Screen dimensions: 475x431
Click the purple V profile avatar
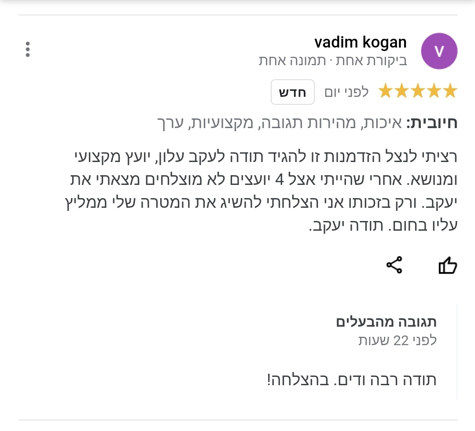[439, 51]
